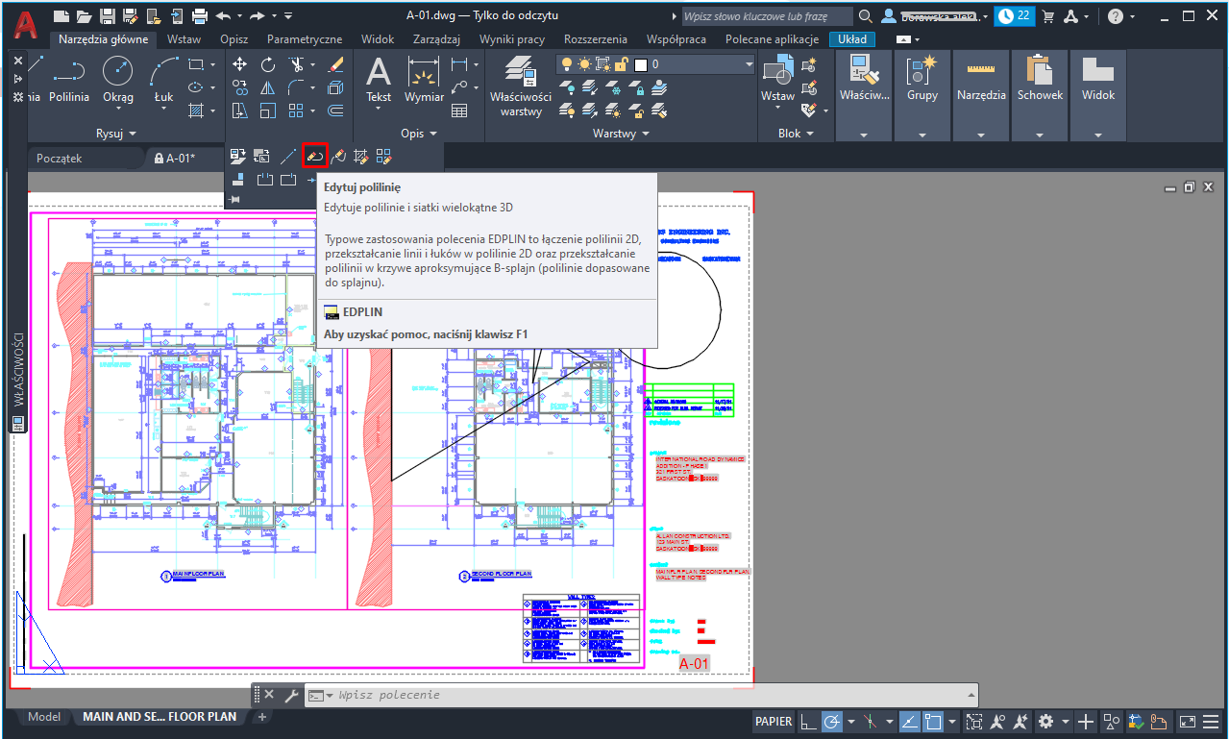Click the Lengthen tool icon
Image resolution: width=1229 pixels, height=739 pixels.
(288, 156)
